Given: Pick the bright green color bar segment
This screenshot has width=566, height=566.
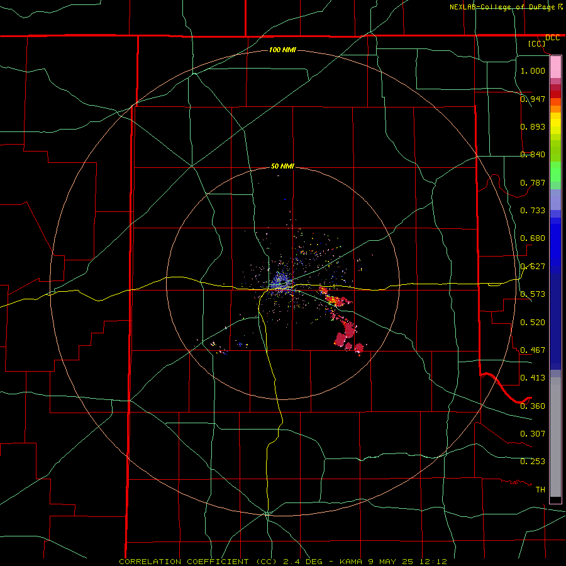Looking at the screenshot, I should click(x=555, y=172).
